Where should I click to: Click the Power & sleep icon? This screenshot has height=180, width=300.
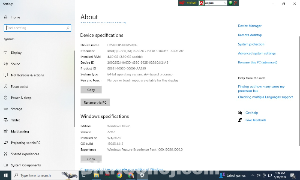[x=6, y=98]
